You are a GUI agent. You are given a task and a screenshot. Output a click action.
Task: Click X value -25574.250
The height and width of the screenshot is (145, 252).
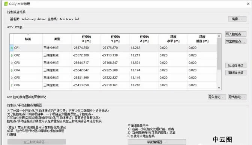pyautogui.click(x=81, y=48)
